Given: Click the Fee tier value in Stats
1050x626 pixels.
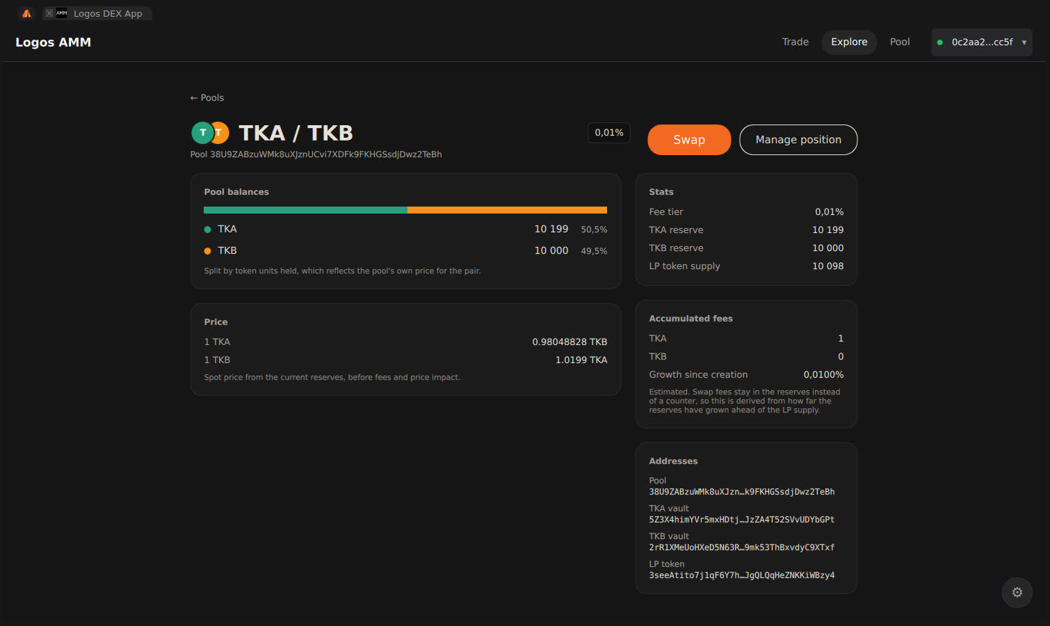Looking at the screenshot, I should point(830,212).
